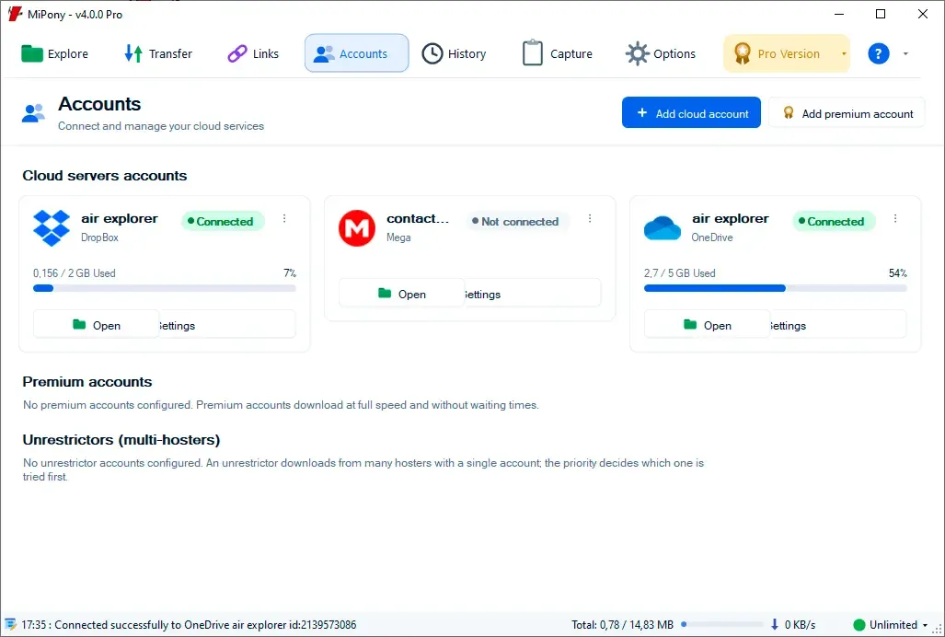945x637 pixels.
Task: Go to the Capture tab
Action: coord(558,53)
